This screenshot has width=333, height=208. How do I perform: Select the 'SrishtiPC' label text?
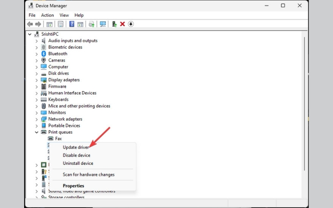pyautogui.click(x=50, y=34)
